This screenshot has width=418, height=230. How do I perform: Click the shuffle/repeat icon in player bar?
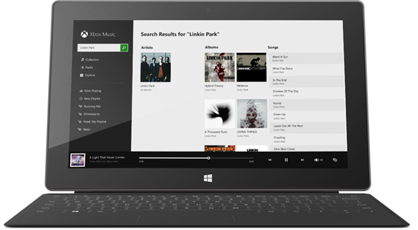coord(335,160)
